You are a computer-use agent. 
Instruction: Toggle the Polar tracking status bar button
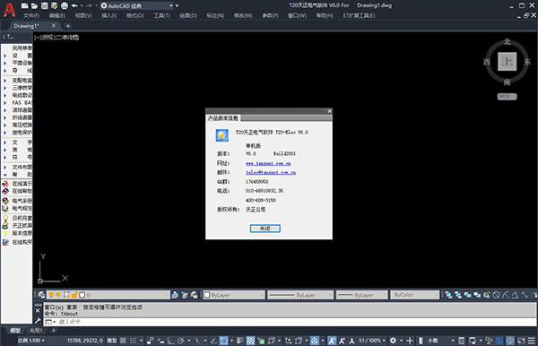(181, 341)
